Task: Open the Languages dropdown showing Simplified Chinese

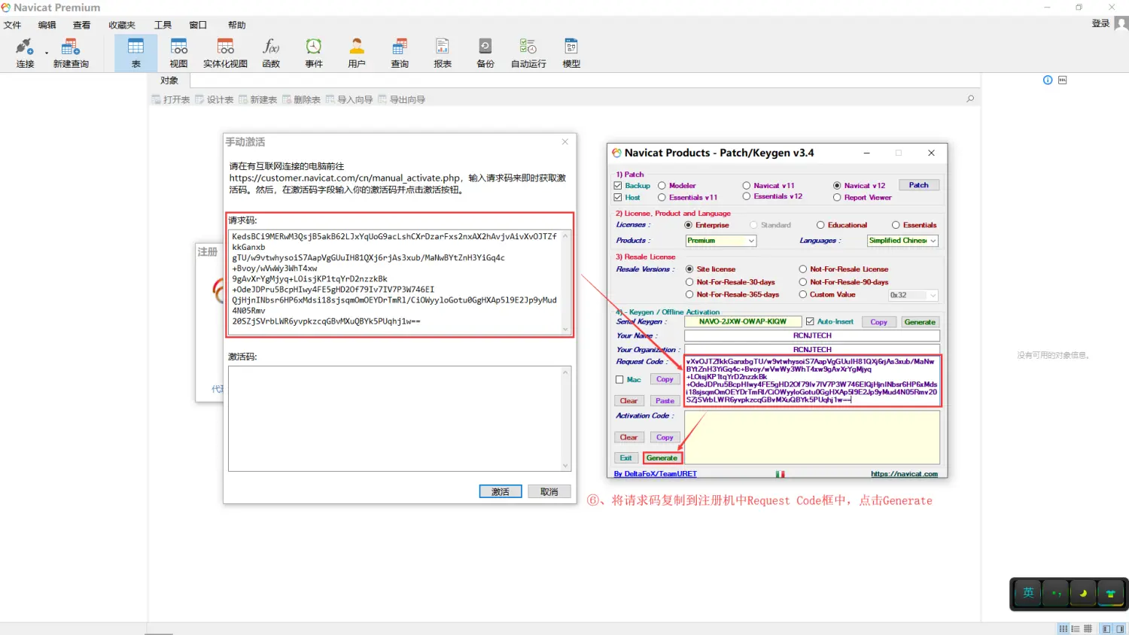Action: [902, 241]
